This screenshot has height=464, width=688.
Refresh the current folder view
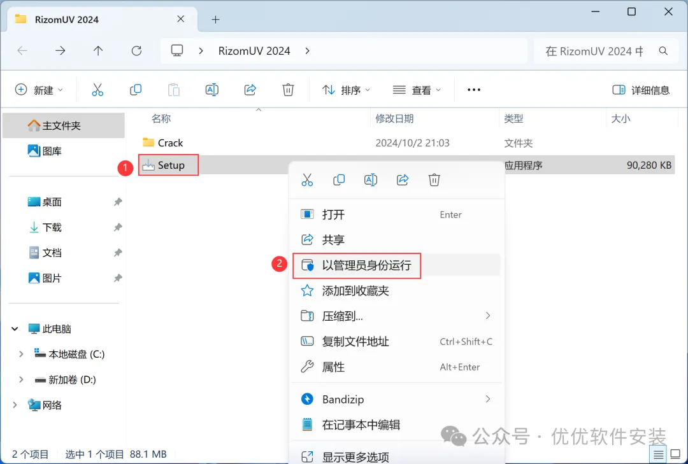point(136,51)
